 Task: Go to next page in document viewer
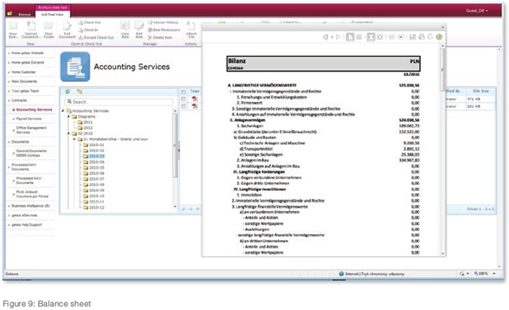(338, 37)
